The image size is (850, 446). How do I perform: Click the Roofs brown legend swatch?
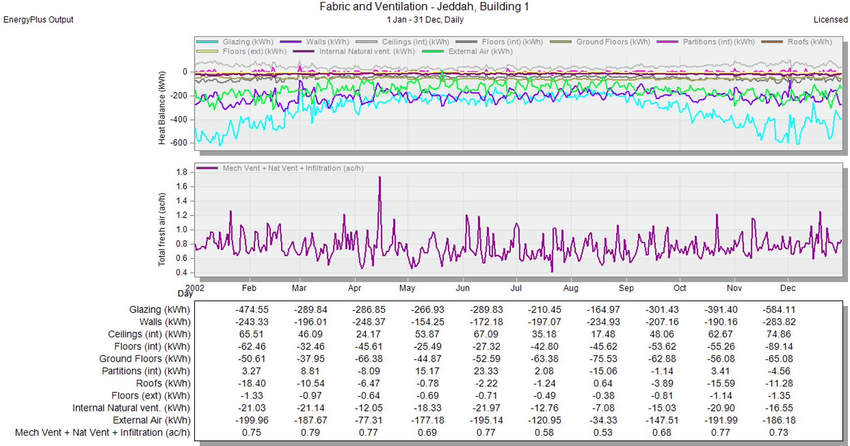pos(772,42)
